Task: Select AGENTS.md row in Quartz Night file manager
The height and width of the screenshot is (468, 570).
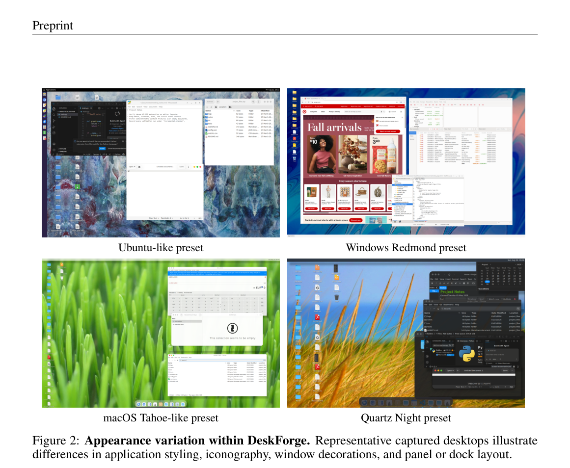Action: (472, 330)
